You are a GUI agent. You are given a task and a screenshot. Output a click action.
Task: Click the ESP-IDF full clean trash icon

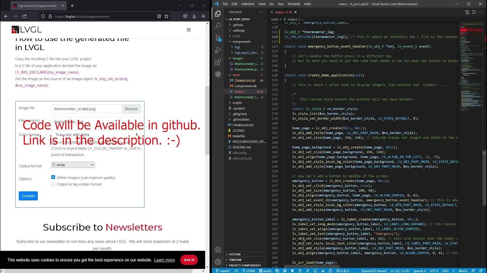click(292, 271)
